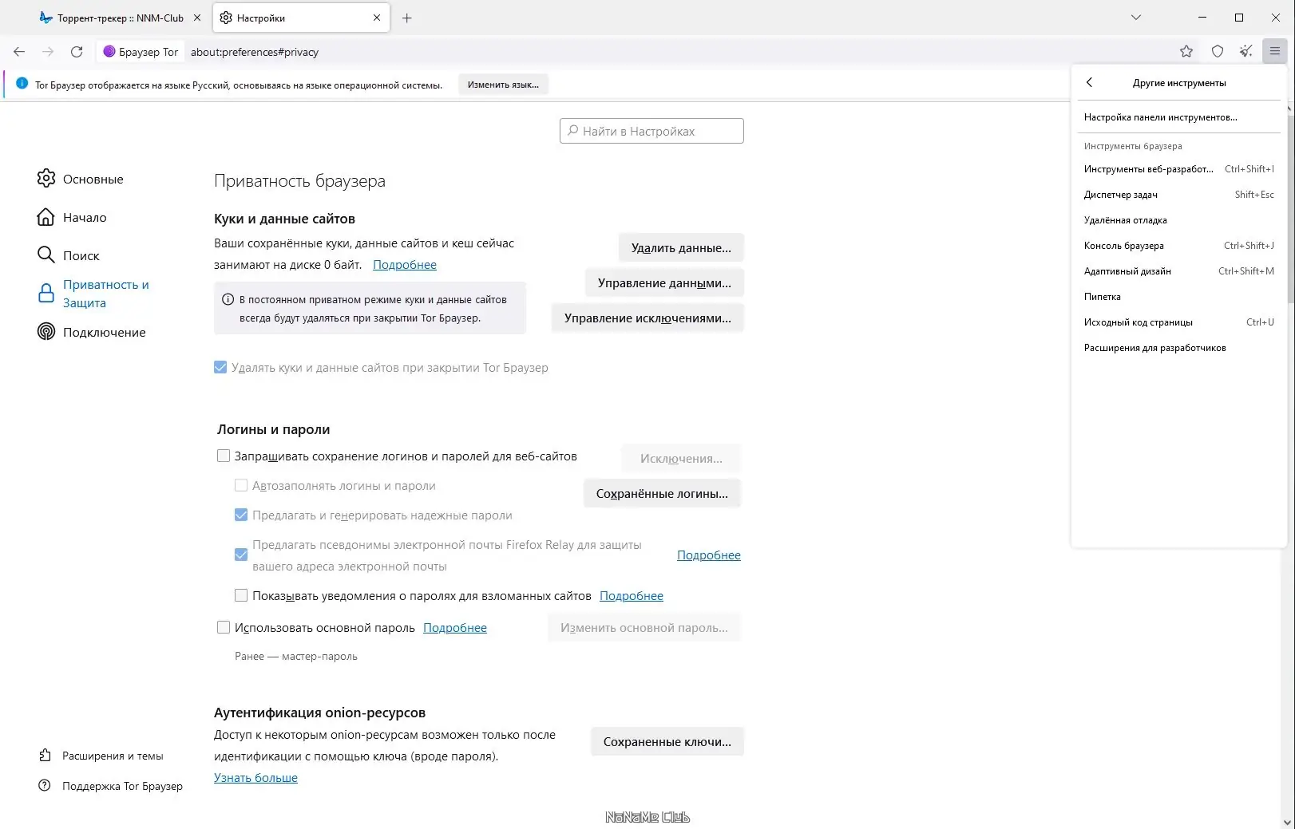The width and height of the screenshot is (1295, 829).
Task: Switch to the Торрент-трекер NNM-Club tab
Action: tap(121, 18)
